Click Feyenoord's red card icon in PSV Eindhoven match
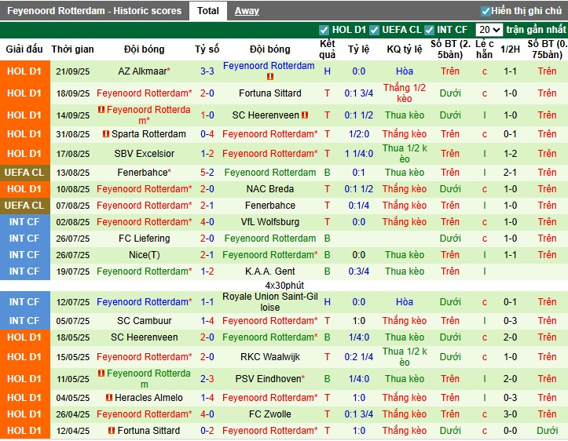The height and width of the screenshot is (441, 568). (100, 374)
